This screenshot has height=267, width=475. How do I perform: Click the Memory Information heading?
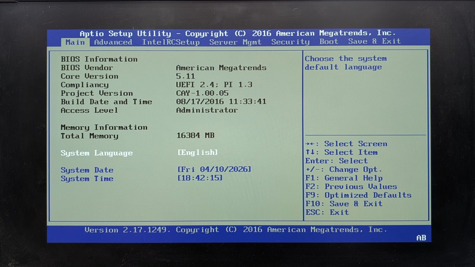click(x=104, y=127)
